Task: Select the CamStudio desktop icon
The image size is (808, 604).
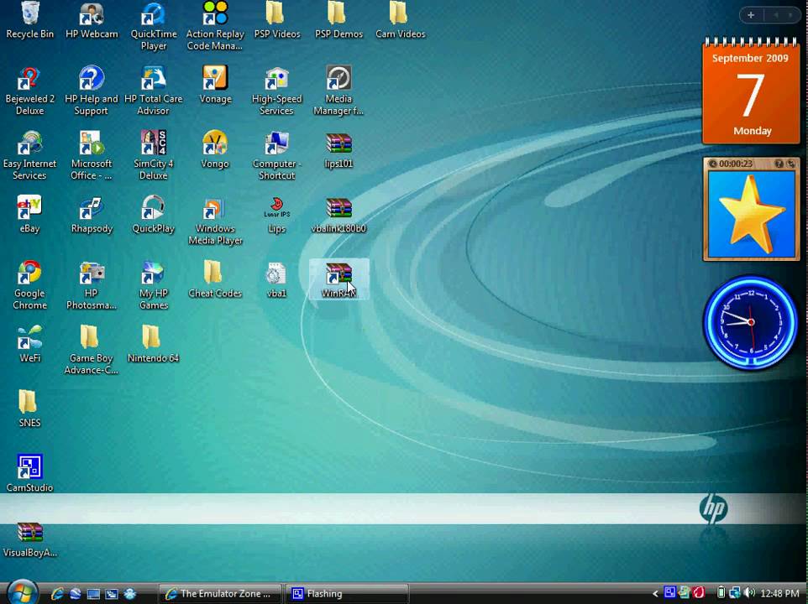Action: [x=30, y=473]
